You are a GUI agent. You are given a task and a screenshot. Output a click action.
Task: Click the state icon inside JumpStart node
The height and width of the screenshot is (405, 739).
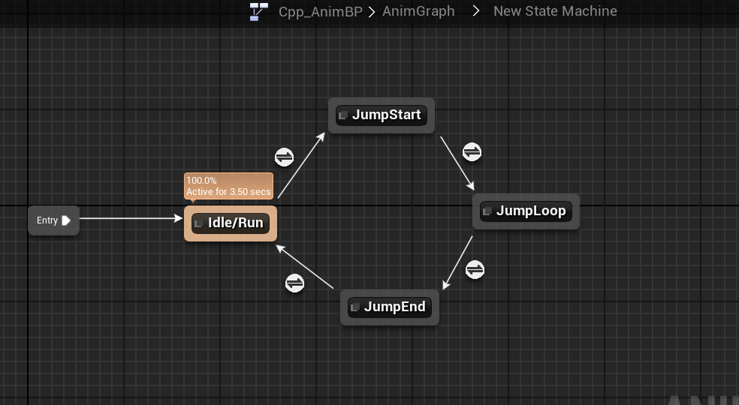click(343, 115)
